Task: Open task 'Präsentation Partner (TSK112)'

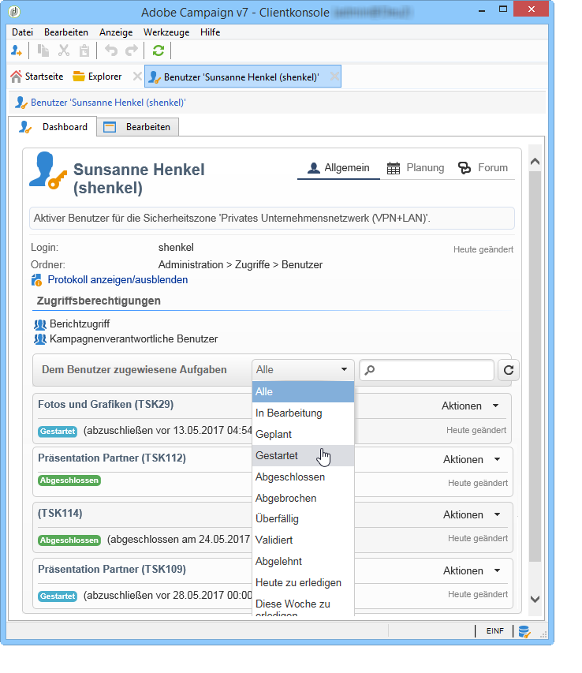Action: tap(112, 458)
